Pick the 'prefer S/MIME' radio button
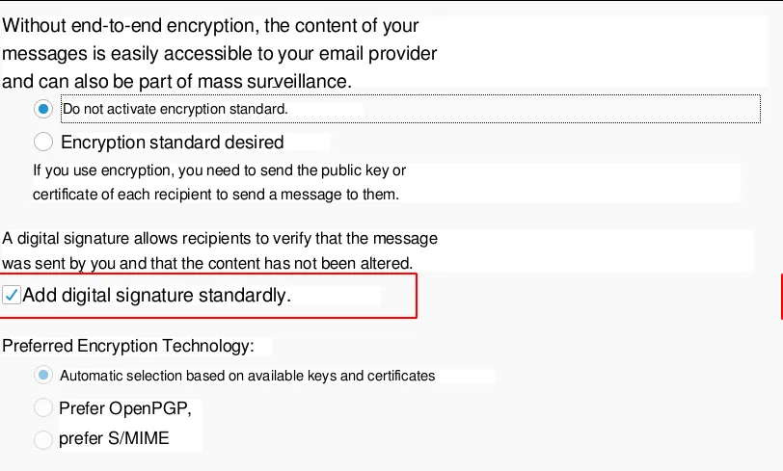 (43, 439)
